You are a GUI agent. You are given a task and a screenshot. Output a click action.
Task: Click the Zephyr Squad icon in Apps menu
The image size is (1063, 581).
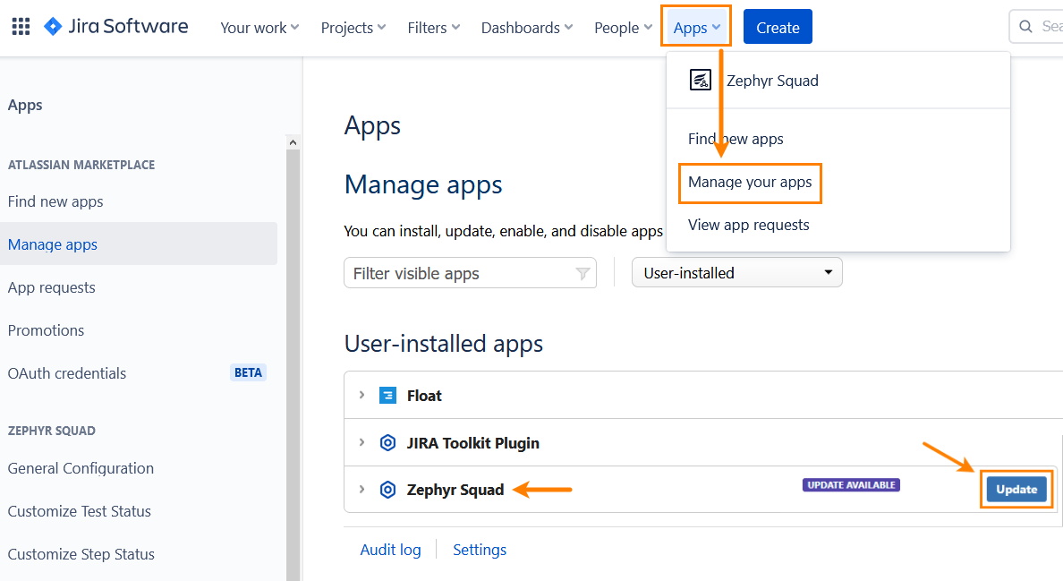[x=701, y=81]
